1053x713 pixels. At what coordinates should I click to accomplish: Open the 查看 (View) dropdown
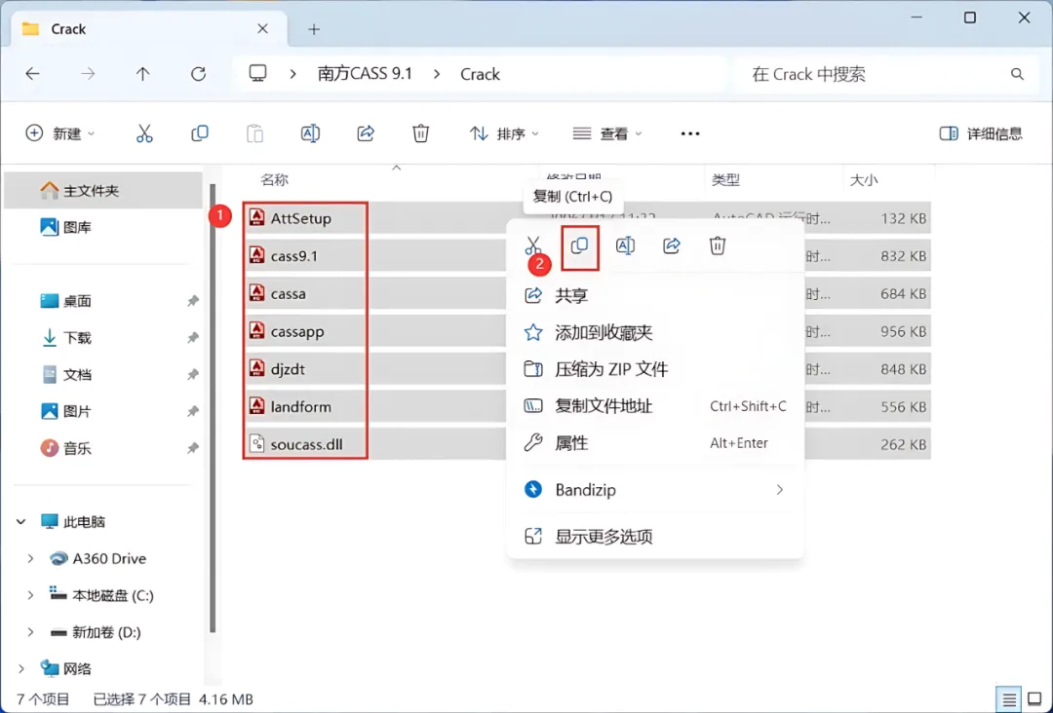(607, 133)
